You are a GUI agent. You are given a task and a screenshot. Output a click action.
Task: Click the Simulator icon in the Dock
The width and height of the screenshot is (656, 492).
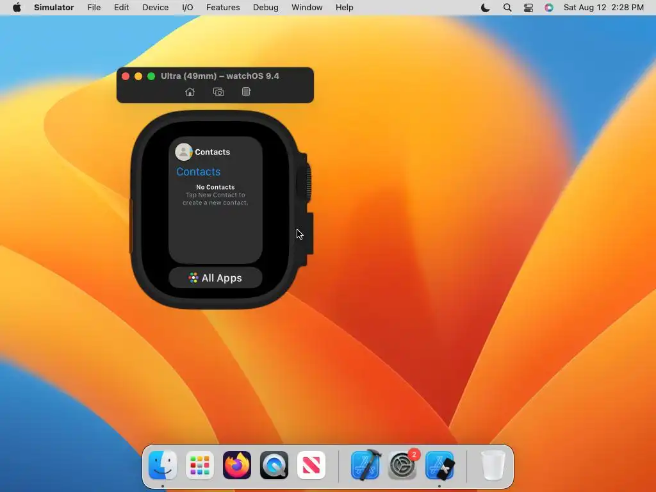(x=439, y=465)
